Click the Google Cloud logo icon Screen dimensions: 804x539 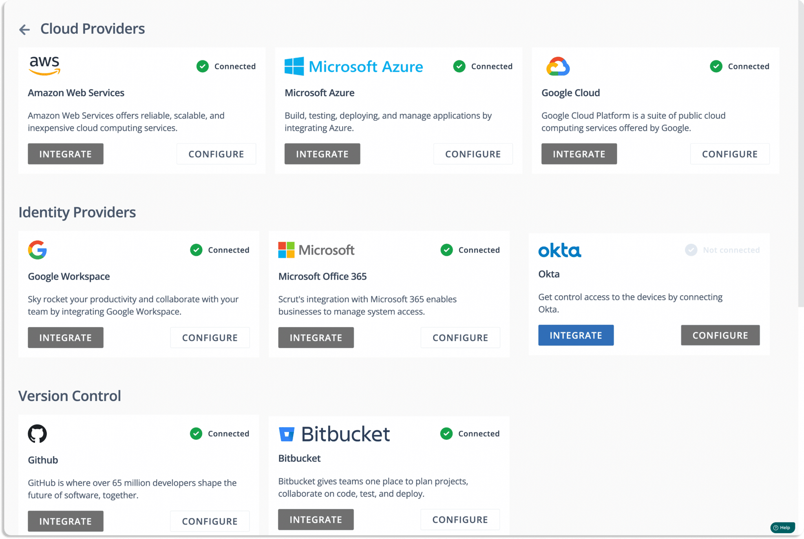(x=558, y=66)
